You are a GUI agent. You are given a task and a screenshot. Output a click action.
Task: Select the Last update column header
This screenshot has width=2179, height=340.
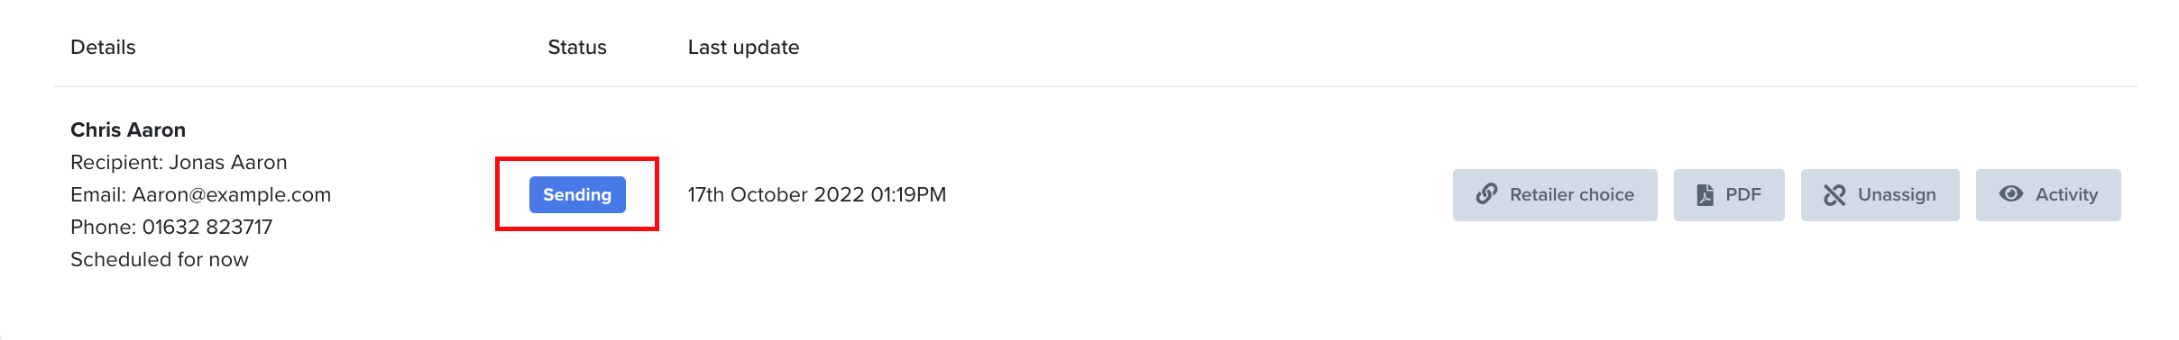point(743,48)
